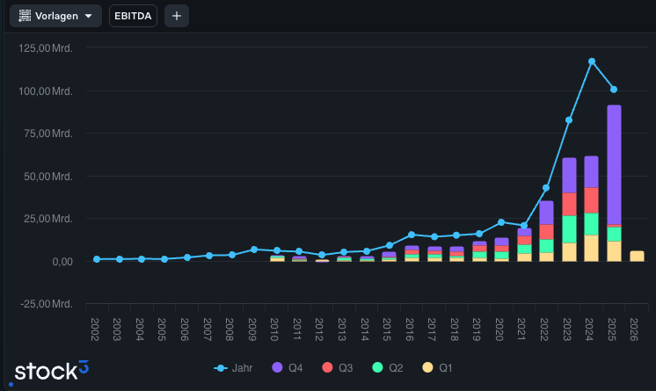Click the 125,00 Mrd. axis label
The width and height of the screenshot is (656, 391).
[x=46, y=48]
